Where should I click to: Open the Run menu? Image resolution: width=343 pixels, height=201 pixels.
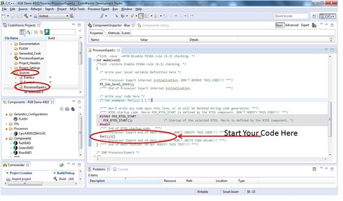click(x=115, y=9)
